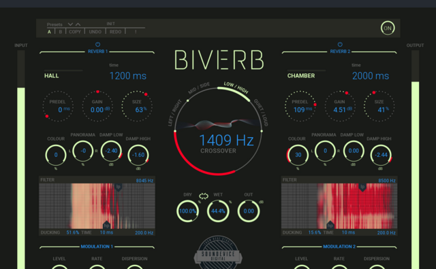436x269 pixels.
Task: Open the HALL reverb type selector
Action: [x=52, y=75]
